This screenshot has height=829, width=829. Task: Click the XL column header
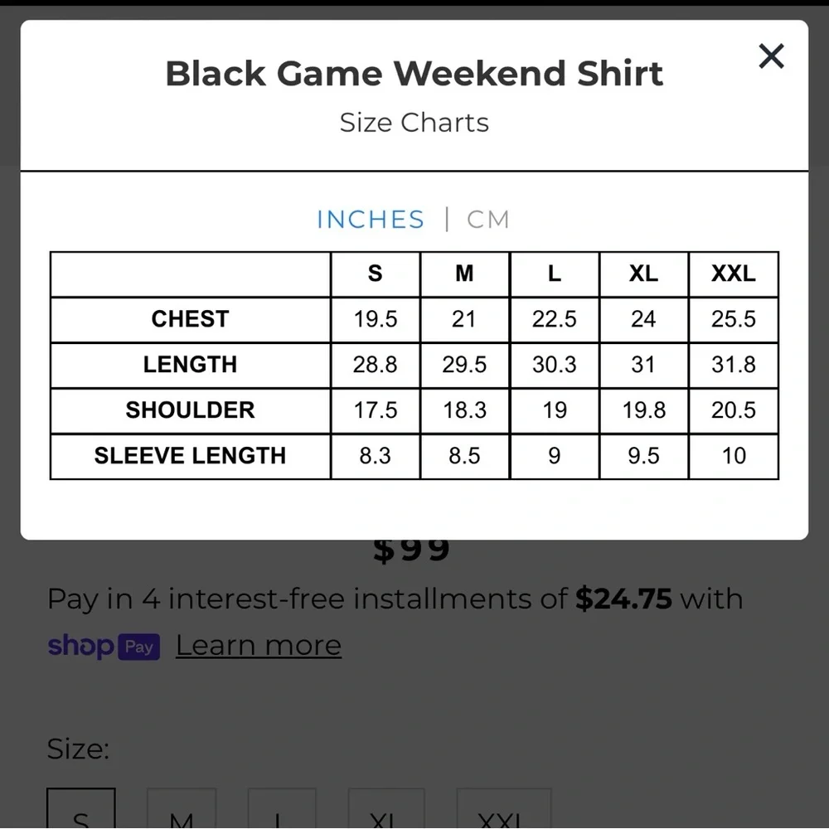pyautogui.click(x=643, y=274)
